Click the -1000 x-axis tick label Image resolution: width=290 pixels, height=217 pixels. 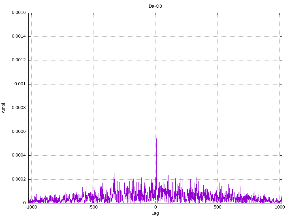pyautogui.click(x=31, y=207)
